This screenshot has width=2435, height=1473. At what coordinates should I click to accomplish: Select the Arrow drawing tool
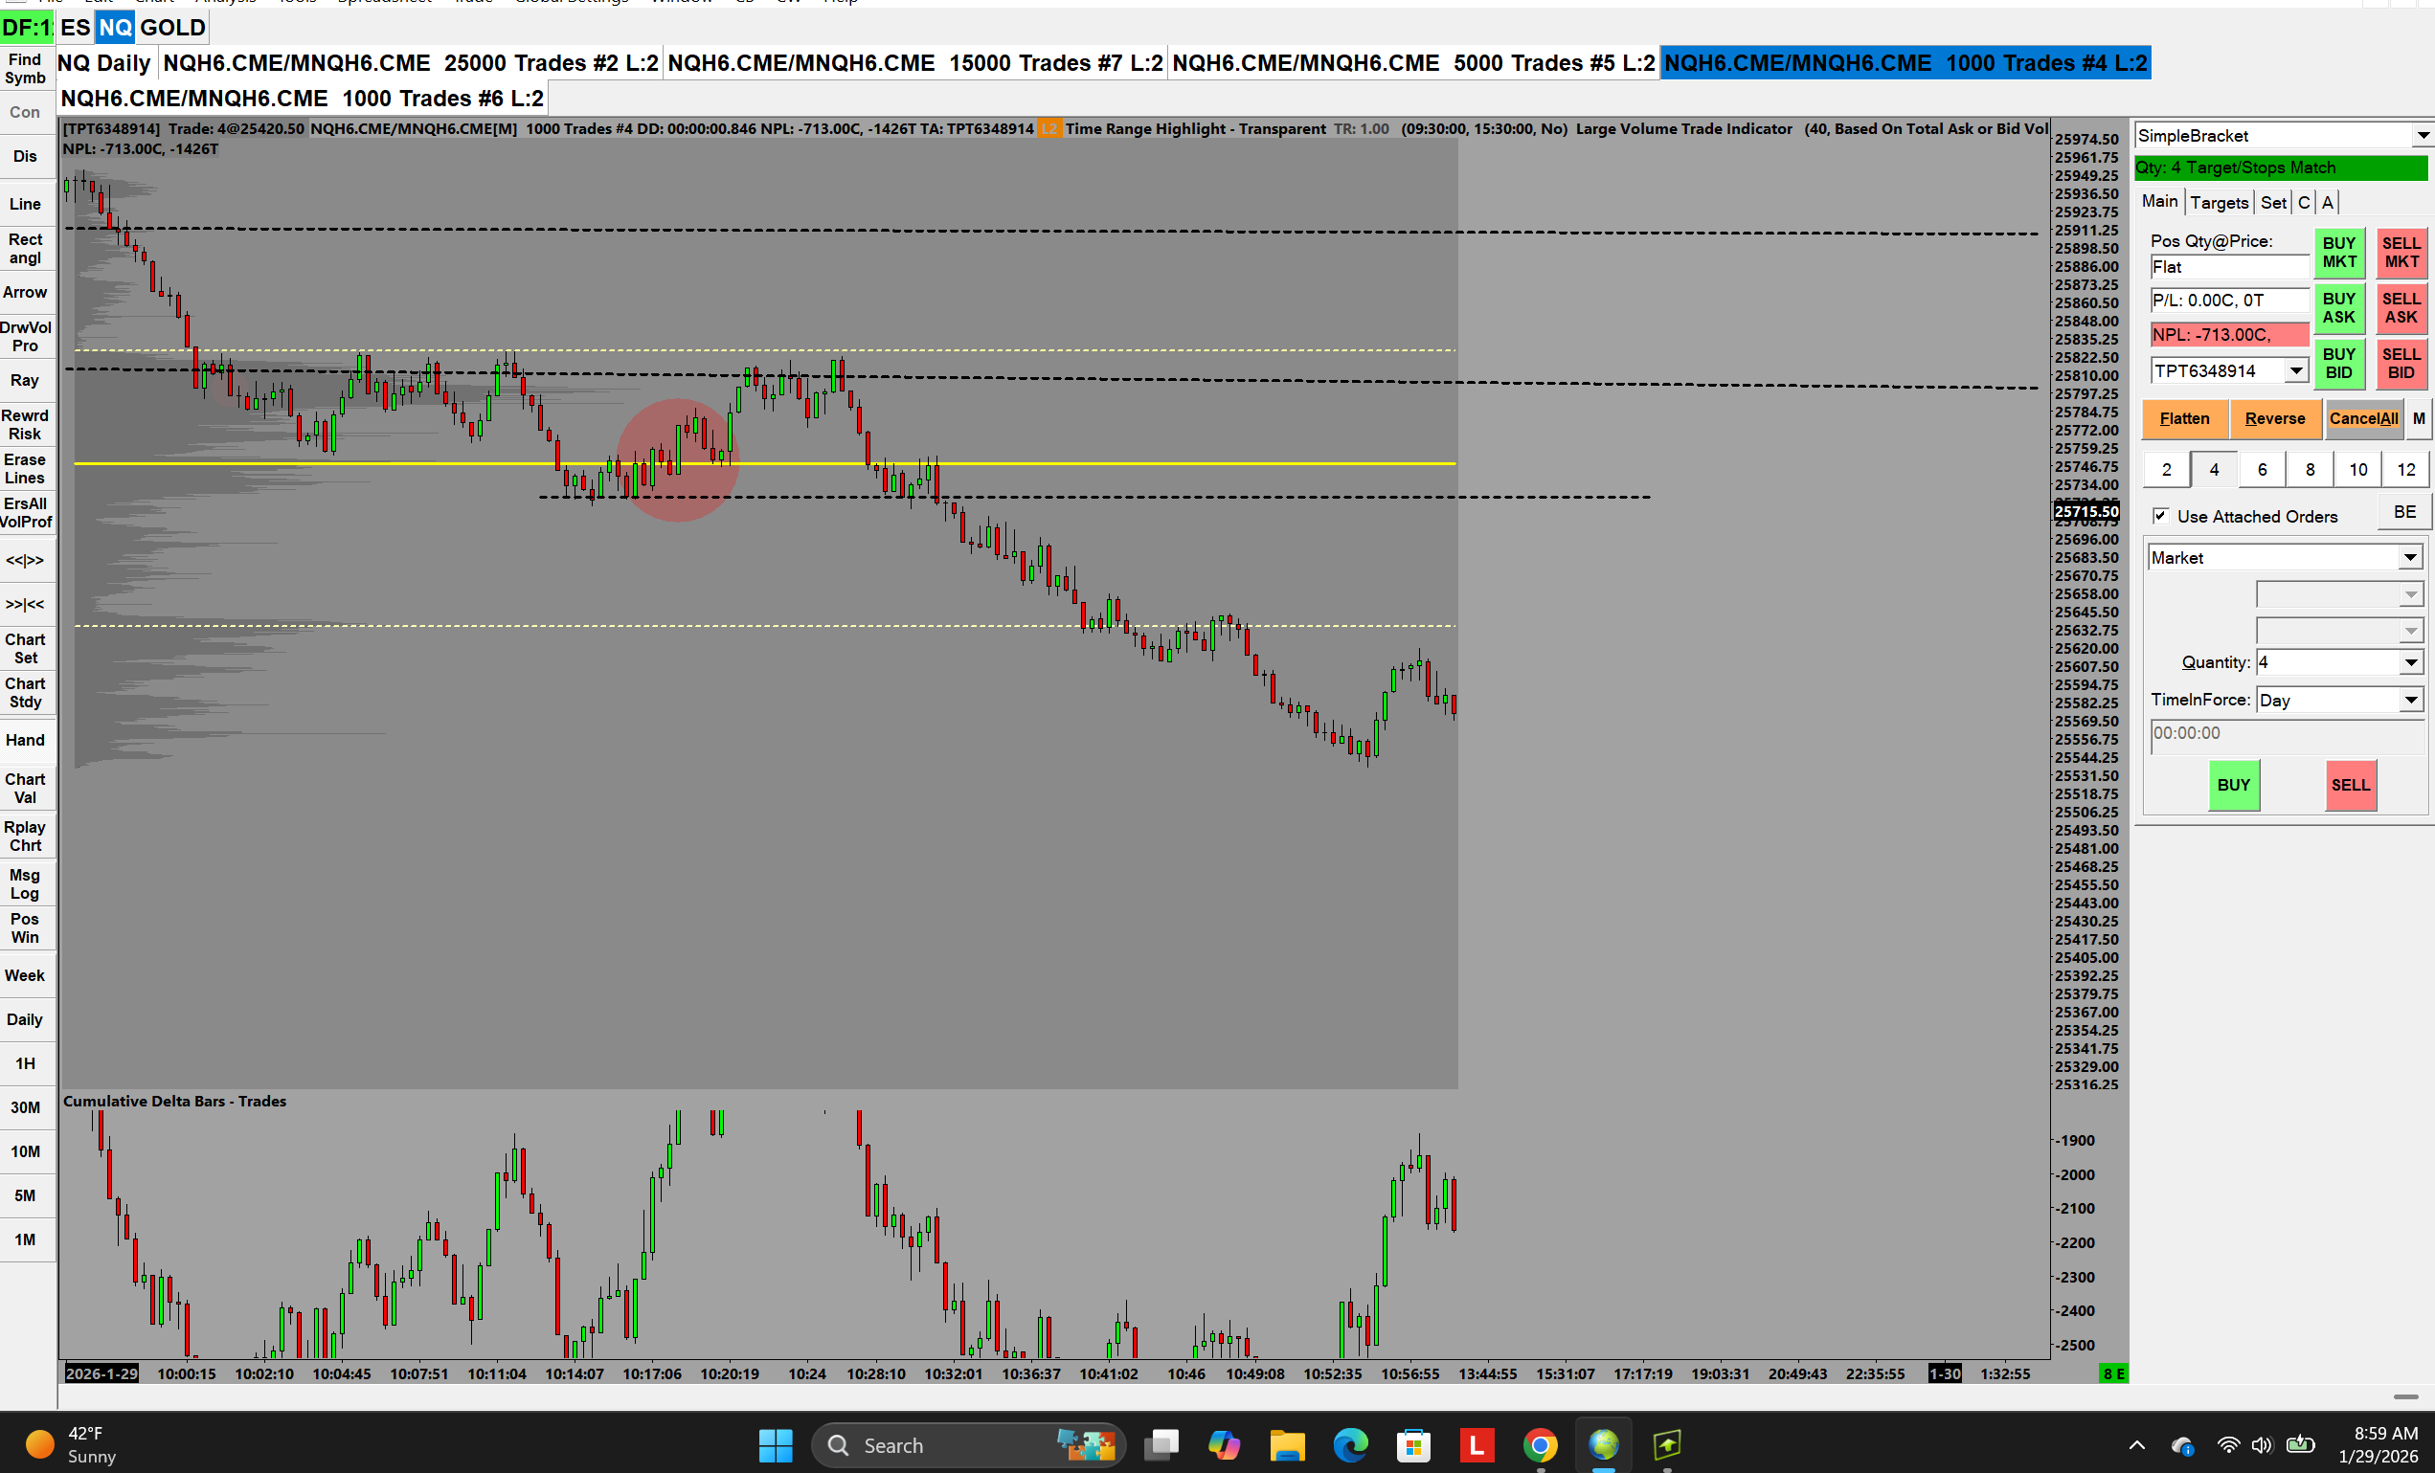27,293
